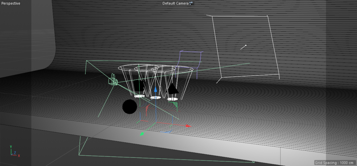Click the green Z axis arrow handle
357x166 pixels.
click(142, 134)
